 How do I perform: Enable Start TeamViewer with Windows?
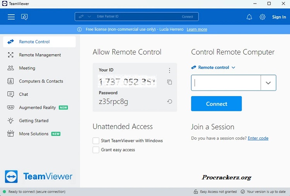click(x=96, y=141)
